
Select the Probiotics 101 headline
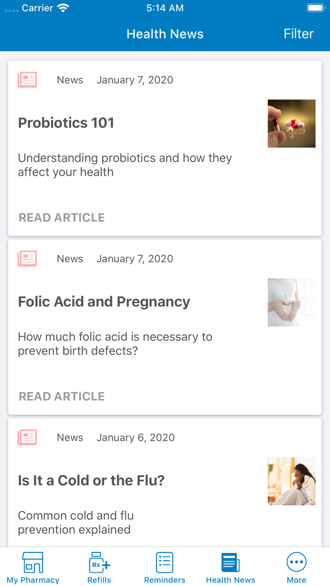(66, 123)
